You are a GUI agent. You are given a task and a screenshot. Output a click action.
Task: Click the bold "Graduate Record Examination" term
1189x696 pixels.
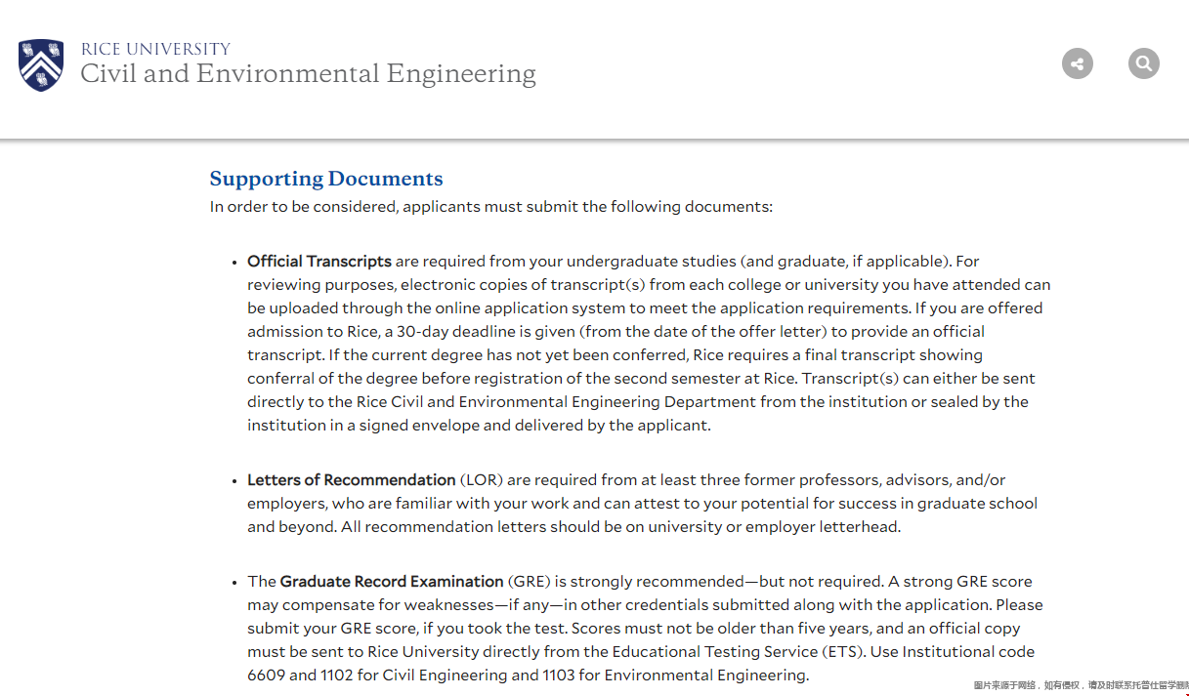[x=392, y=582]
